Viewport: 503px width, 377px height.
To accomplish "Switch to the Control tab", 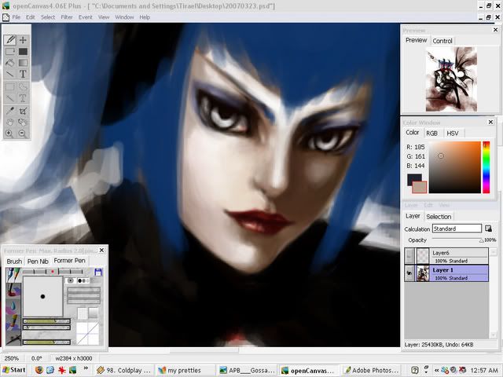I will click(442, 41).
